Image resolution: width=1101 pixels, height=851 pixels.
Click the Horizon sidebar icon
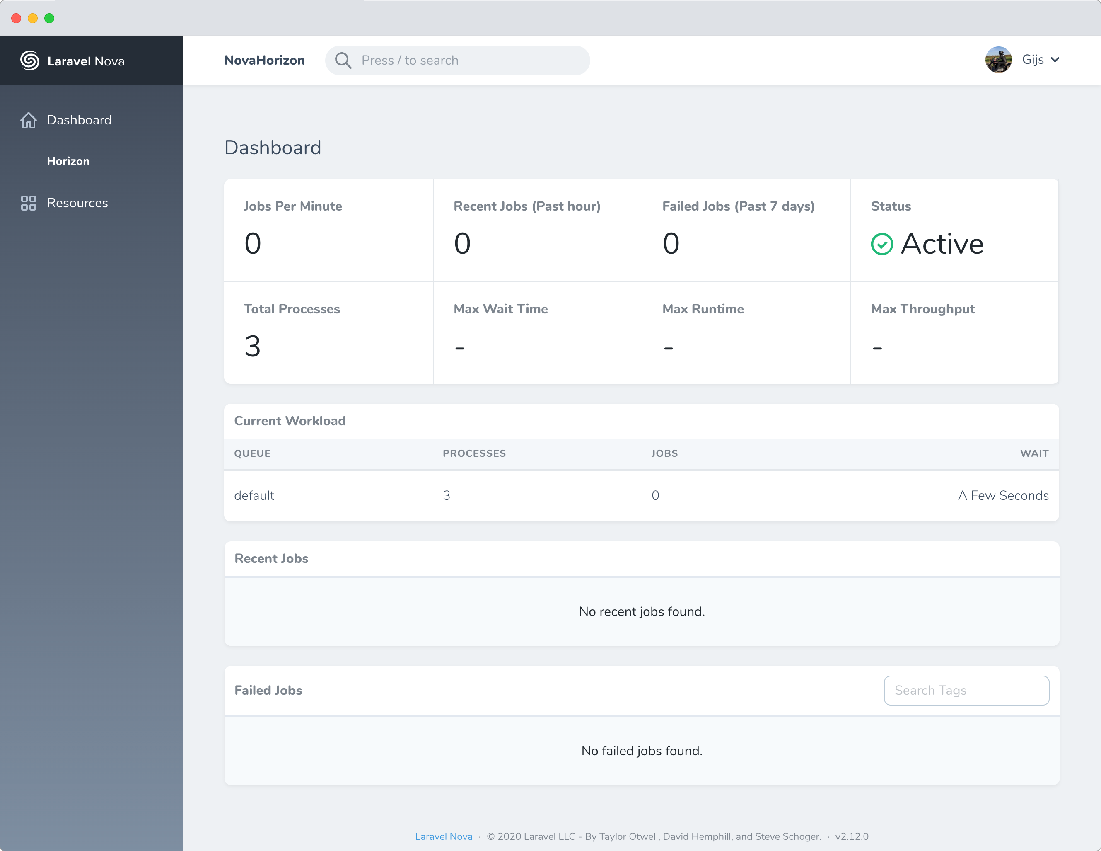tap(69, 161)
